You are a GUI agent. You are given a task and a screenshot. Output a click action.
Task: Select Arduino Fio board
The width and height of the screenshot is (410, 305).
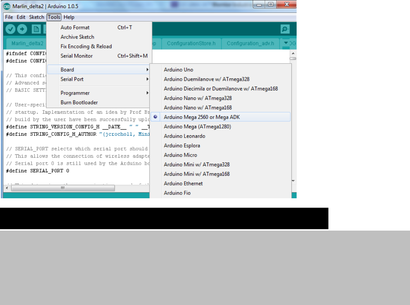coord(220,193)
